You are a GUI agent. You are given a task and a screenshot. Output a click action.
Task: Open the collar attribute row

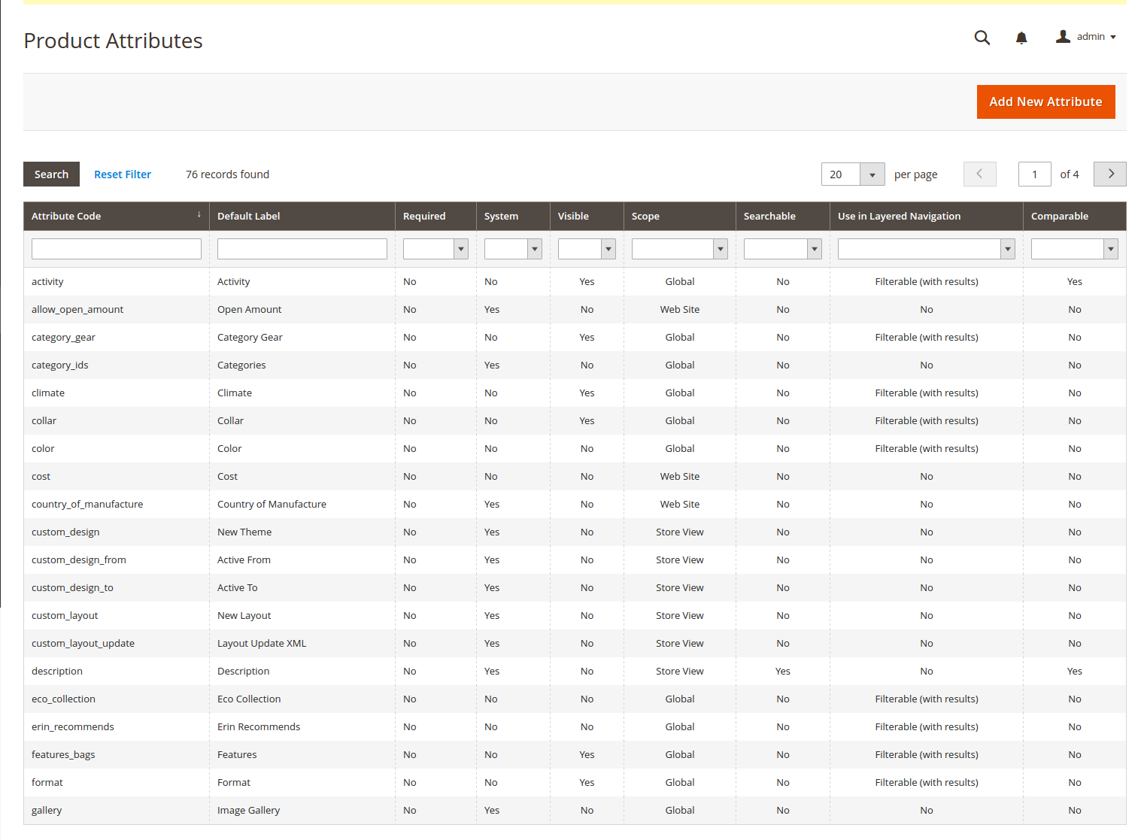(x=575, y=420)
